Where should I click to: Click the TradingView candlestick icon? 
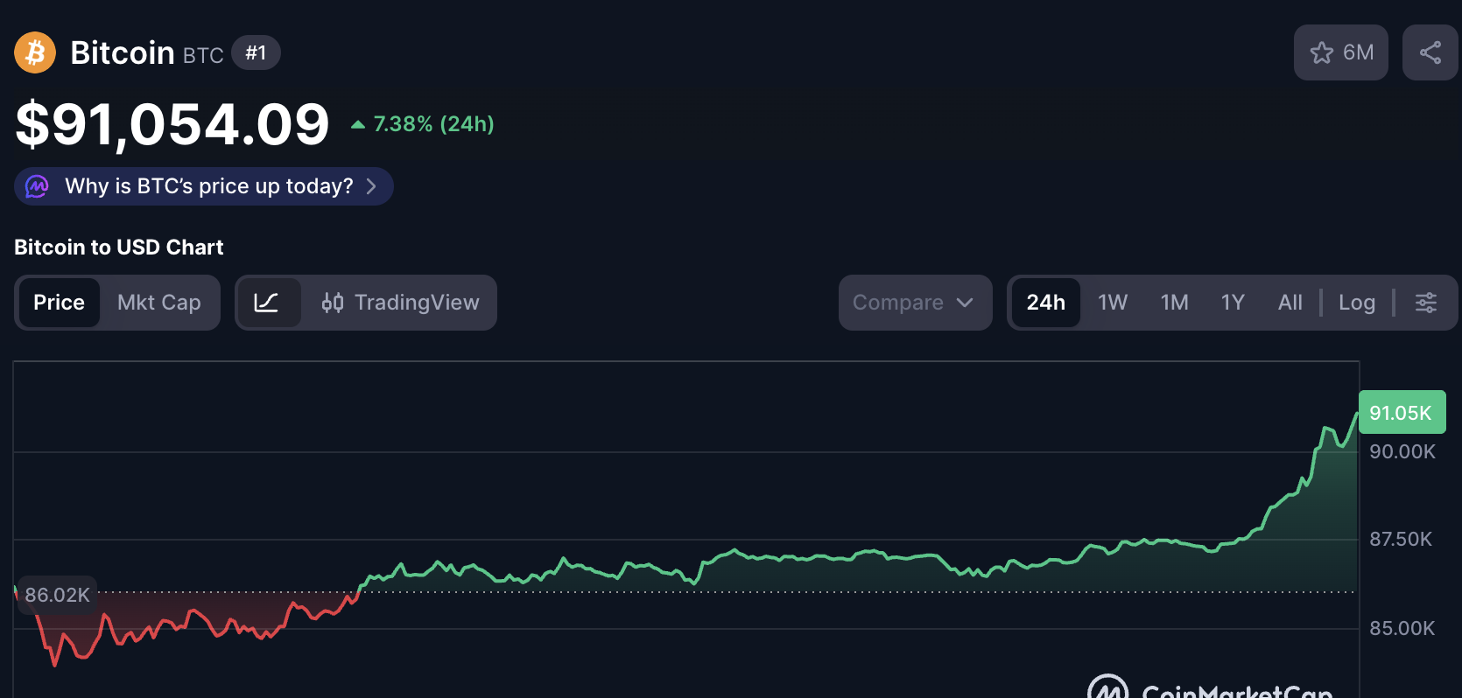click(333, 303)
